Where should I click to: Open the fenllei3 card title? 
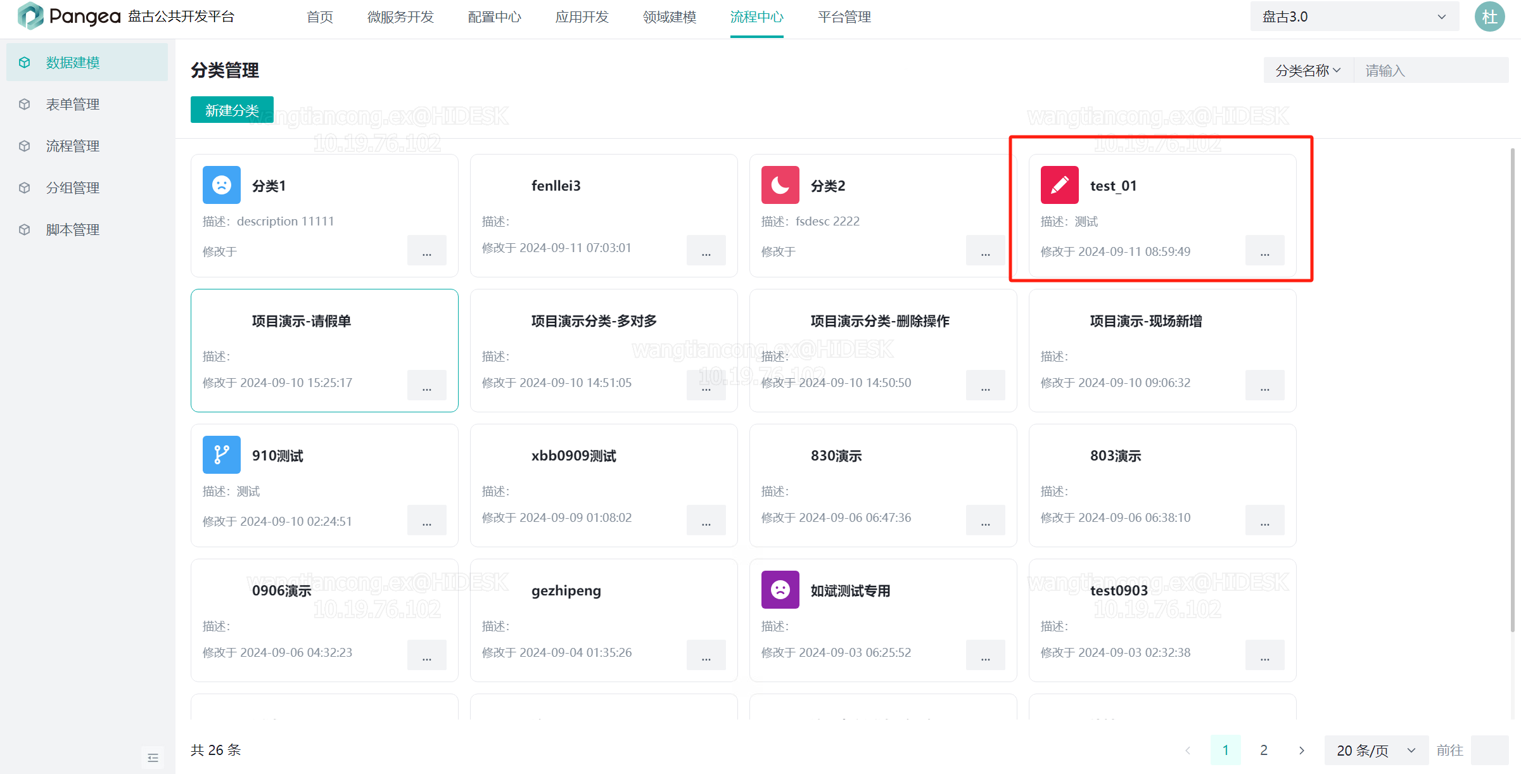(x=556, y=186)
